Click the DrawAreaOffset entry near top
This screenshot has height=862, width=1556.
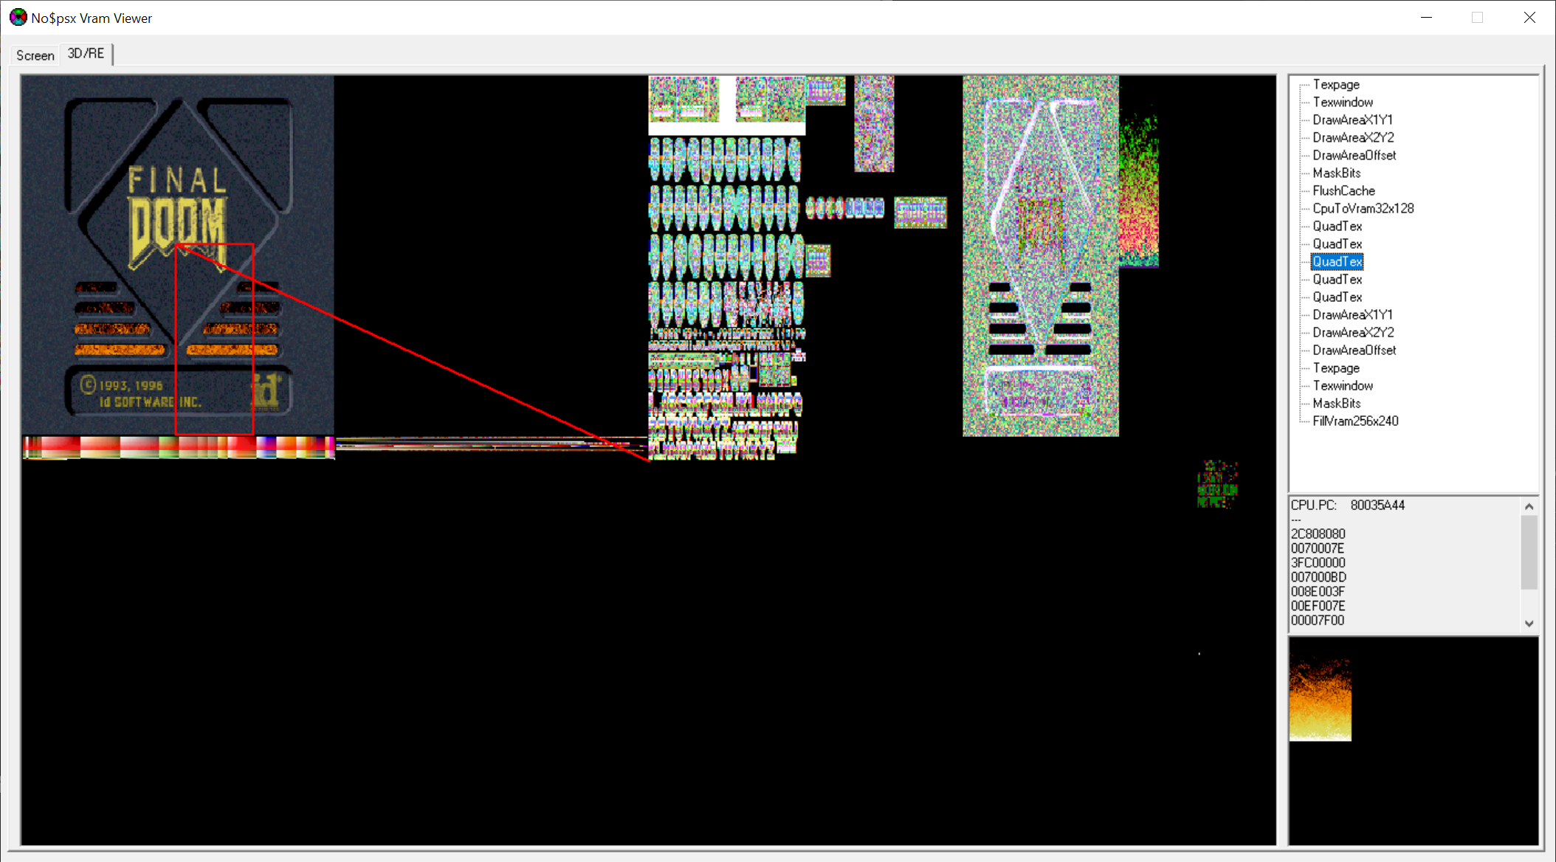[x=1354, y=156]
